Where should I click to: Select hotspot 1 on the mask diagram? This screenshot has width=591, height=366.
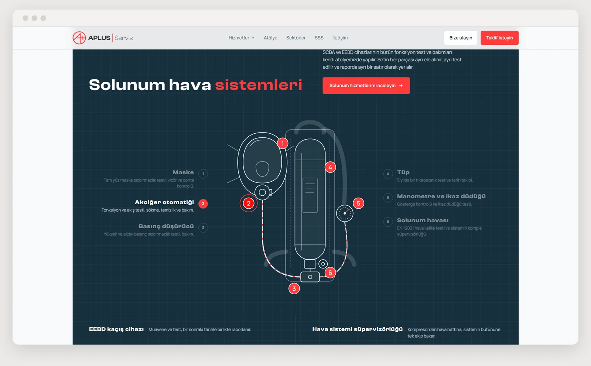pyautogui.click(x=283, y=143)
